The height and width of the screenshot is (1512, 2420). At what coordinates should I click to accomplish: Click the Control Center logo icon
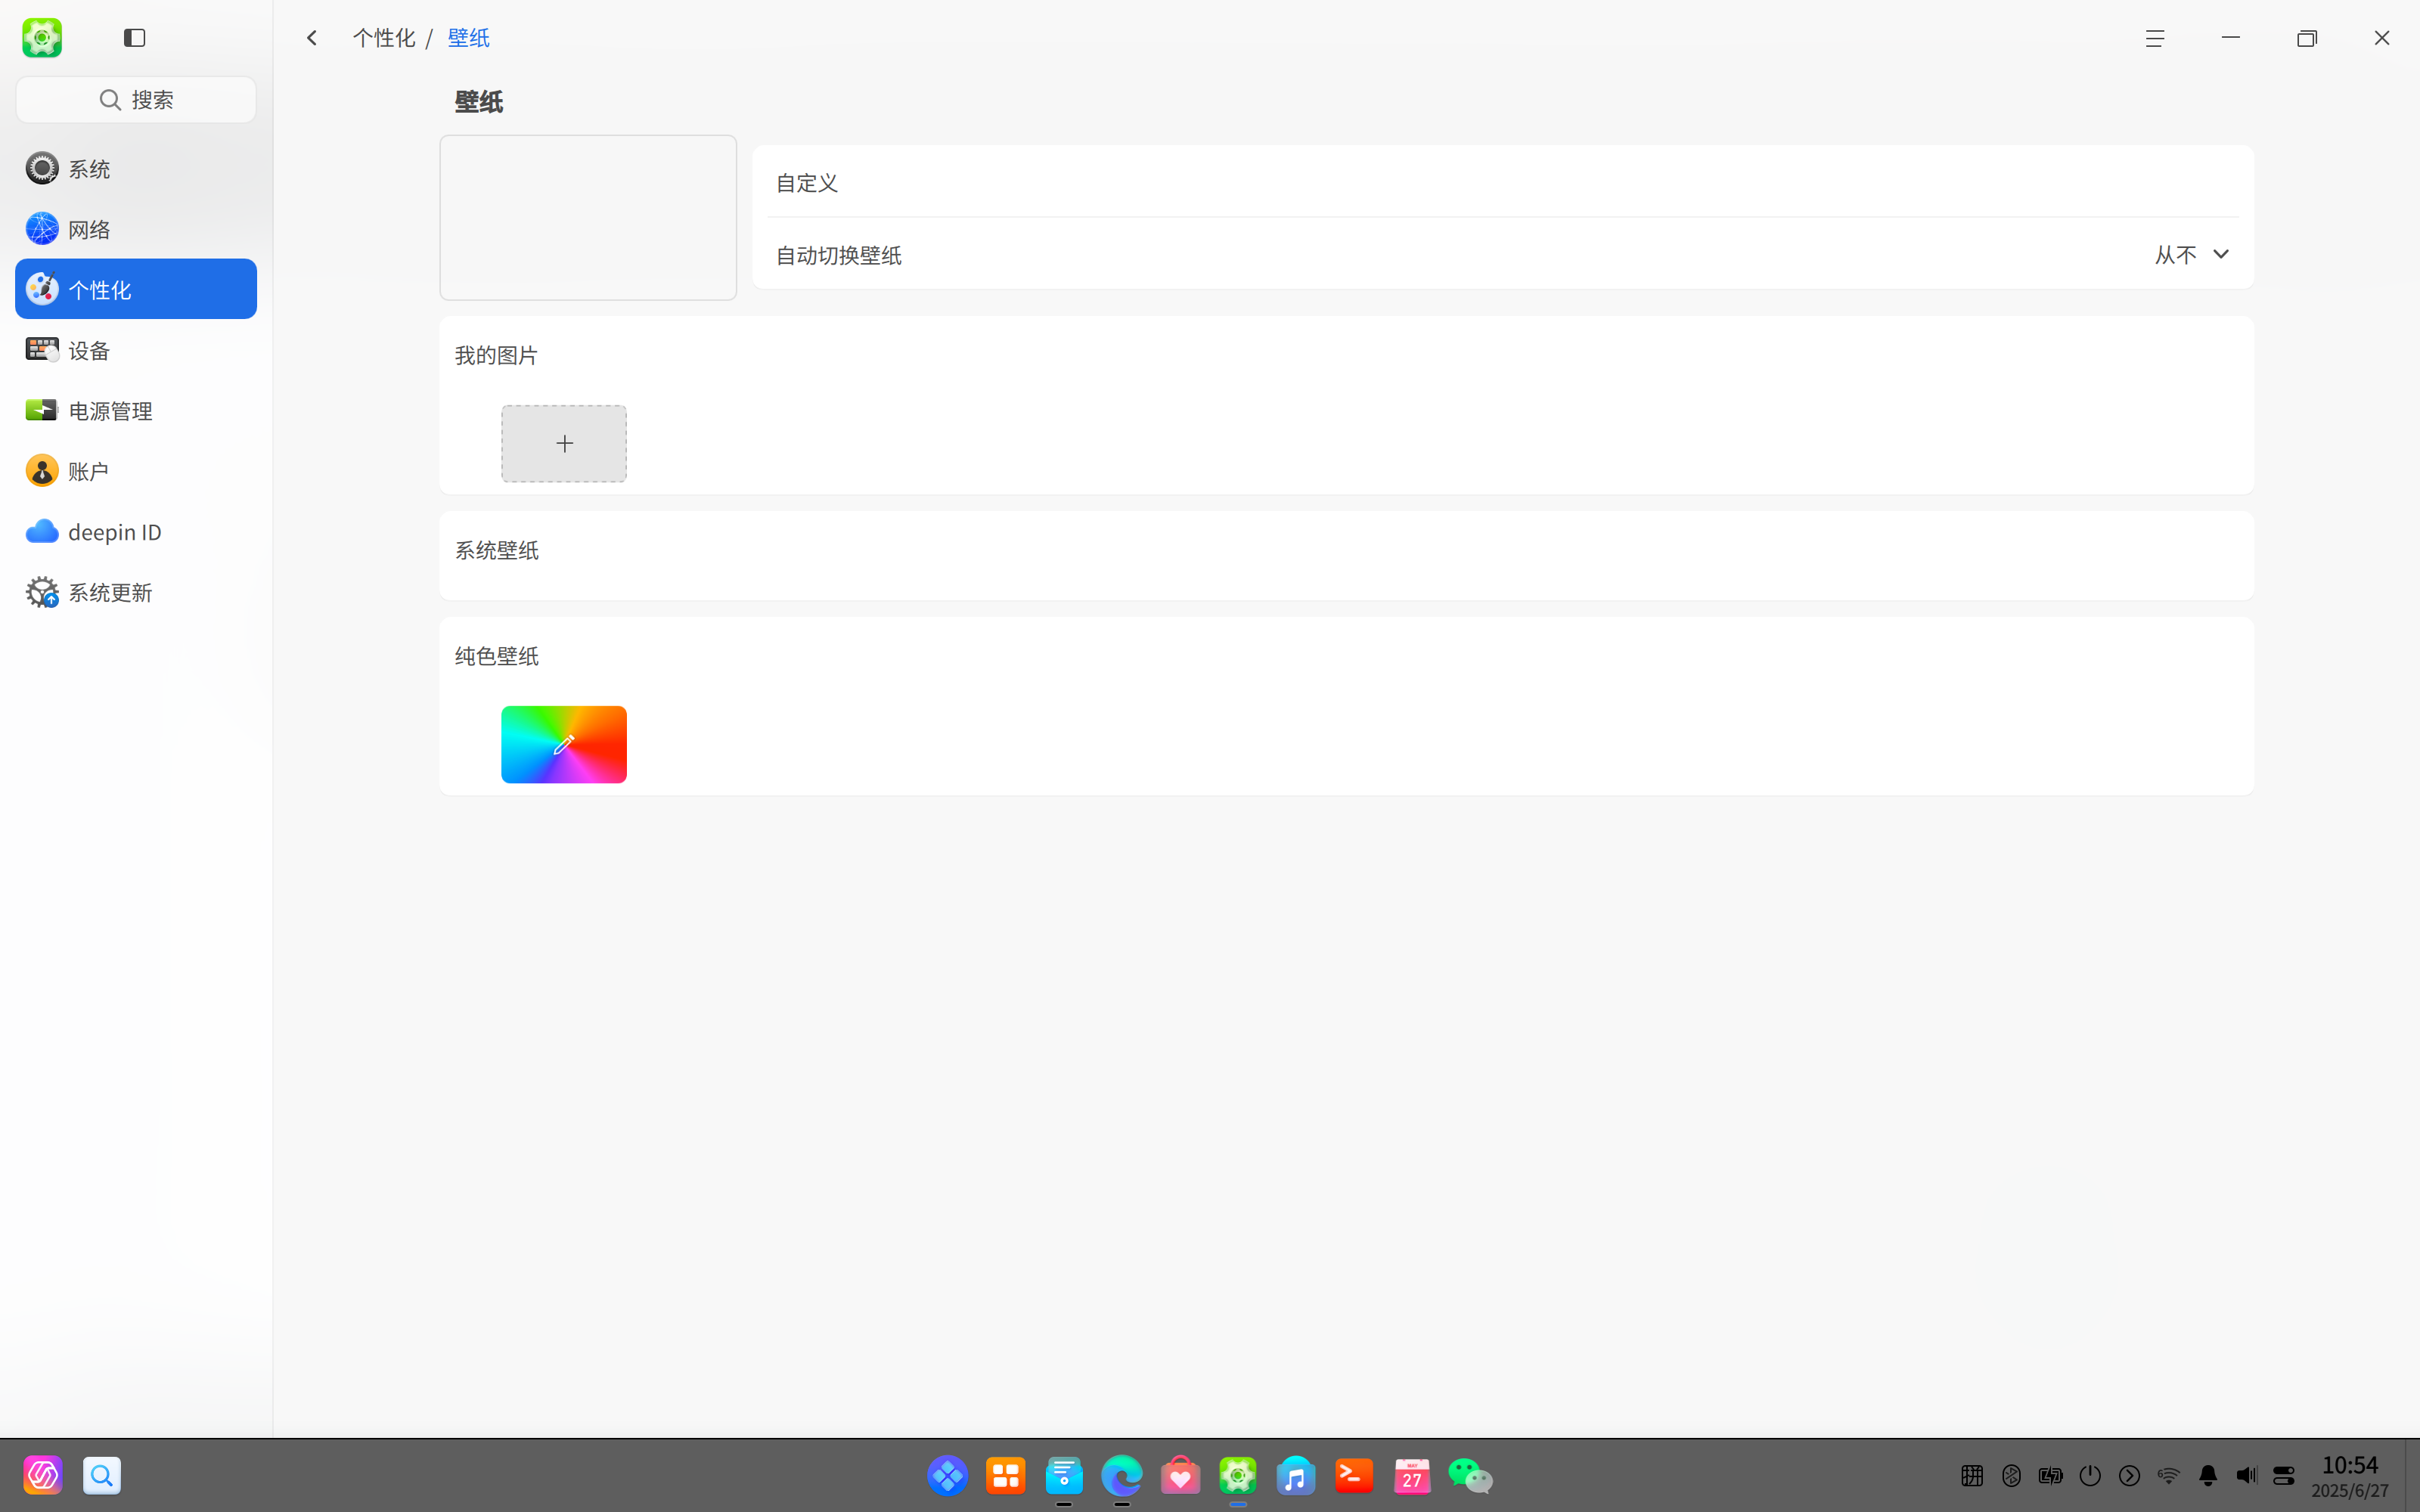tap(42, 38)
